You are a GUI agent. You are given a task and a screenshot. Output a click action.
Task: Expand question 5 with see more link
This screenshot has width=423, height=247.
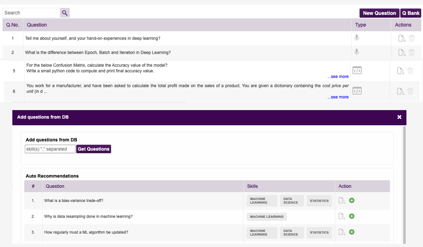(338, 77)
